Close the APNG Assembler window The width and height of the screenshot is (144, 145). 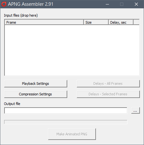136,4
